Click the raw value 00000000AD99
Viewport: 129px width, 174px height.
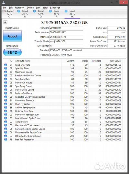113,118
